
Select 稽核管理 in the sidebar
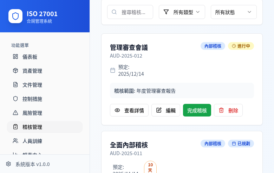tap(32, 127)
